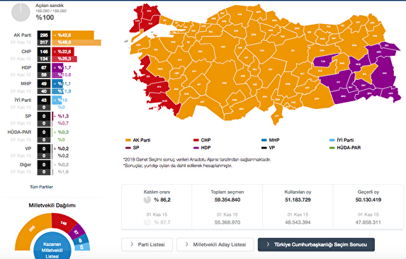Click the İYİ Parti light-blue legend marker

tap(332, 140)
